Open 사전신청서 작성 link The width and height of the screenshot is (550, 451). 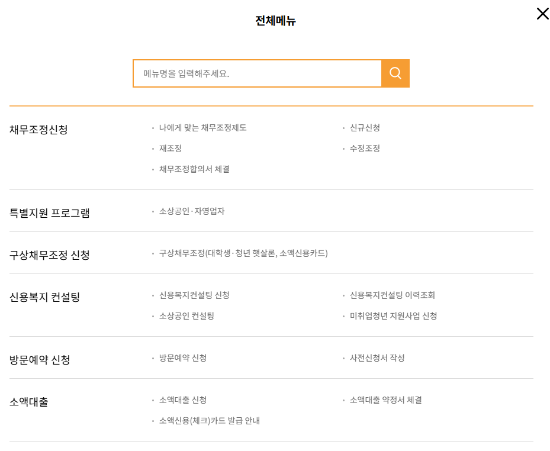pos(377,358)
